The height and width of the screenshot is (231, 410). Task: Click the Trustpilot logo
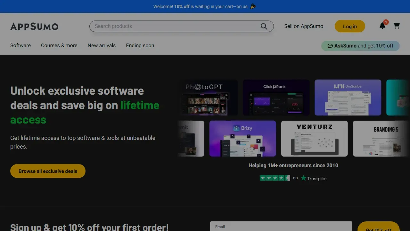[314, 178]
